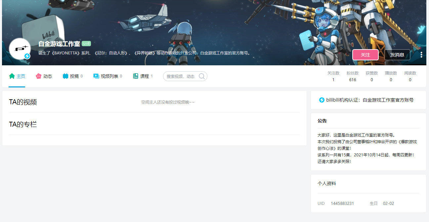The image size is (429, 222).
Task: Click the profile description mentioning BAYONETTA
Action: pos(145,53)
